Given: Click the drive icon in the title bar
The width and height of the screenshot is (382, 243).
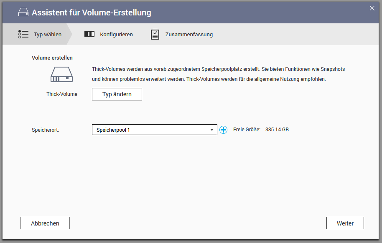Looking at the screenshot, I should tap(23, 13).
